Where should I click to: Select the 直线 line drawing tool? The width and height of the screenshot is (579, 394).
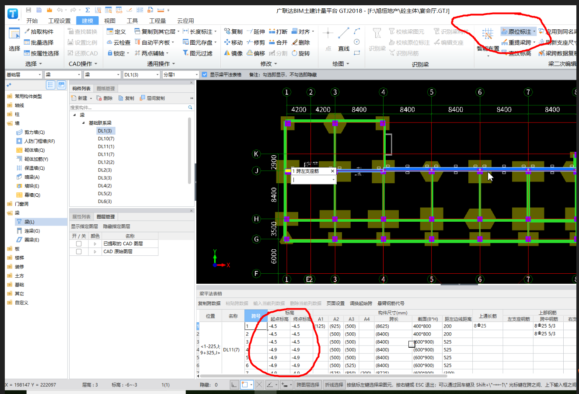click(x=344, y=39)
